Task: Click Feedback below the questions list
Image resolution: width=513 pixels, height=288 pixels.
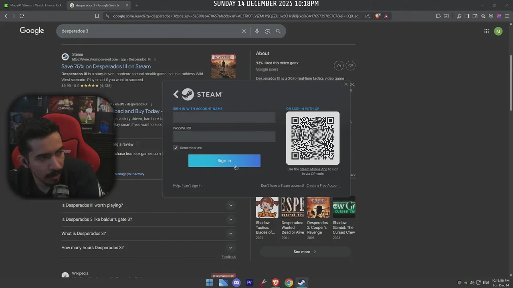Action: (228, 257)
